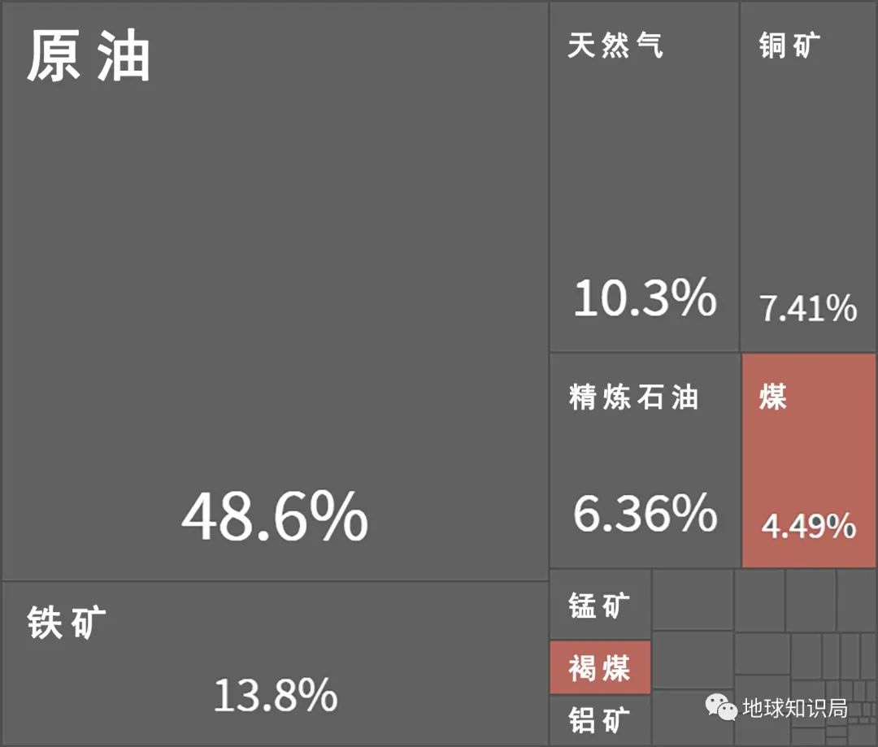This screenshot has height=747, width=878.
Task: Select the 原油 title label
Action: point(89,57)
